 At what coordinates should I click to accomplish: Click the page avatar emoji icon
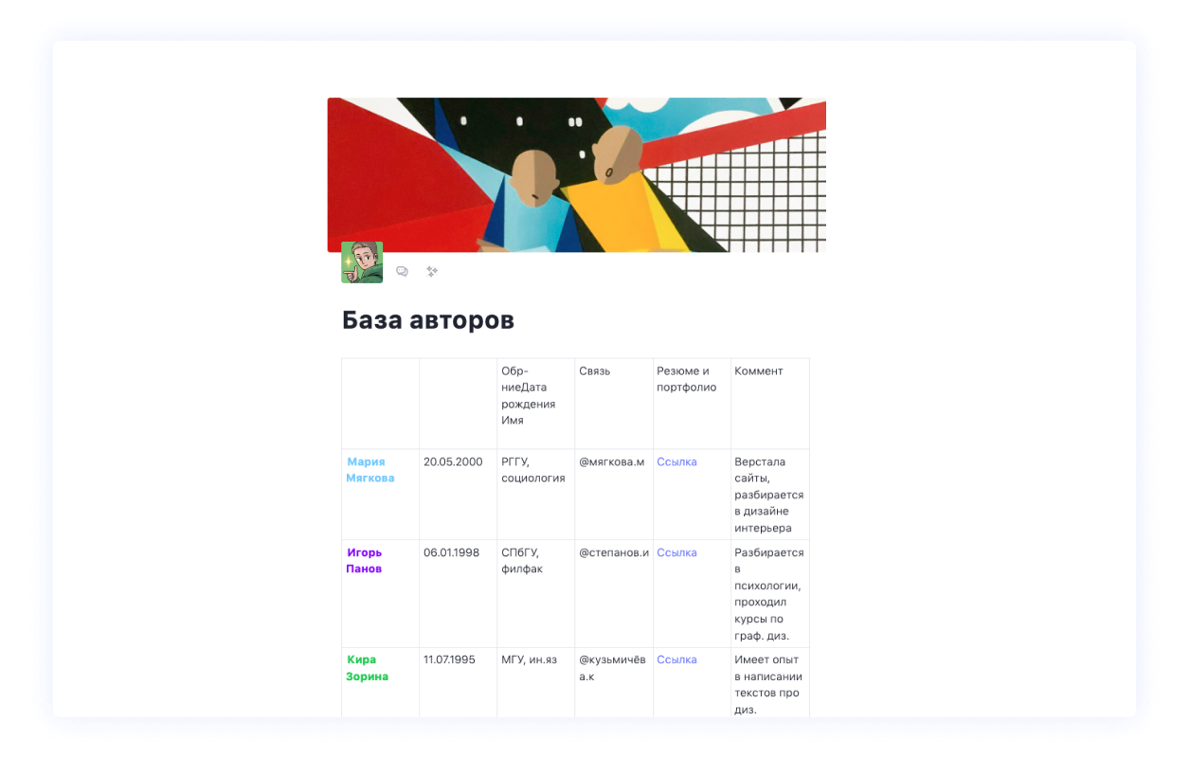(x=362, y=262)
